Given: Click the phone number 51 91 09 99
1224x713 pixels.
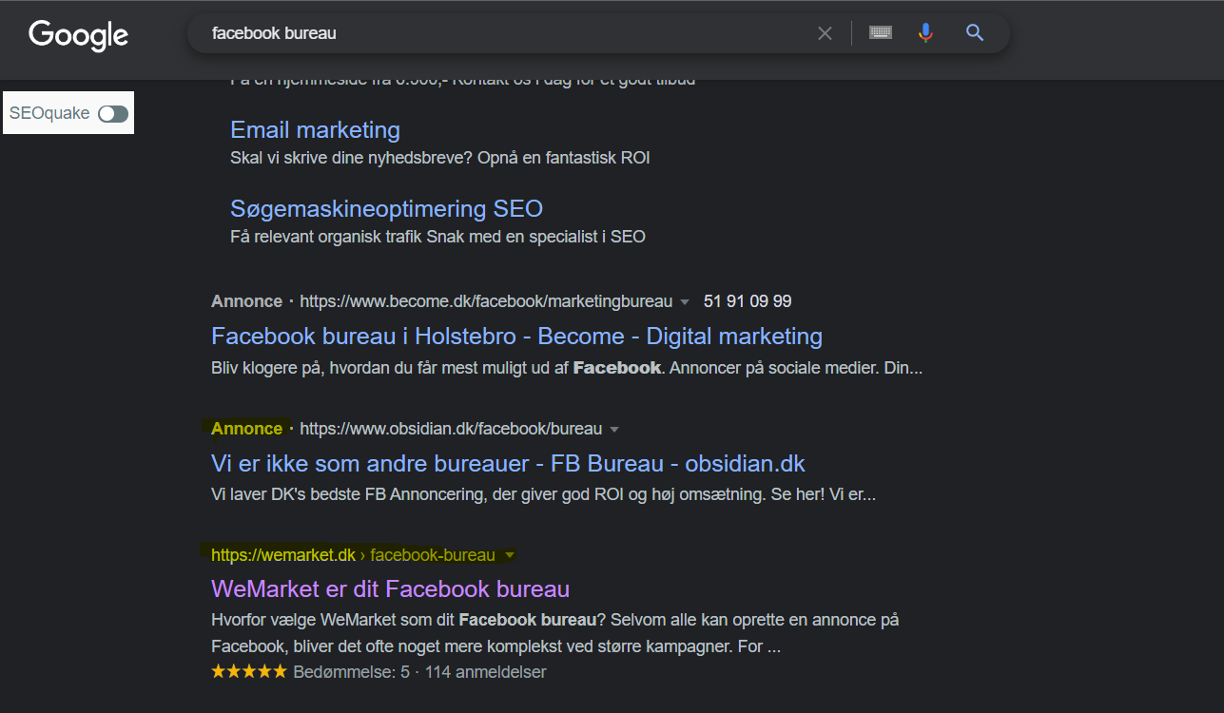Looking at the screenshot, I should pos(748,301).
